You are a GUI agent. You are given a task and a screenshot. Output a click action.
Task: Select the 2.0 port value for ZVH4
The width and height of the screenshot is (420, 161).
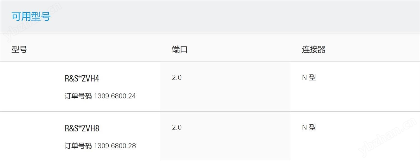(177, 78)
